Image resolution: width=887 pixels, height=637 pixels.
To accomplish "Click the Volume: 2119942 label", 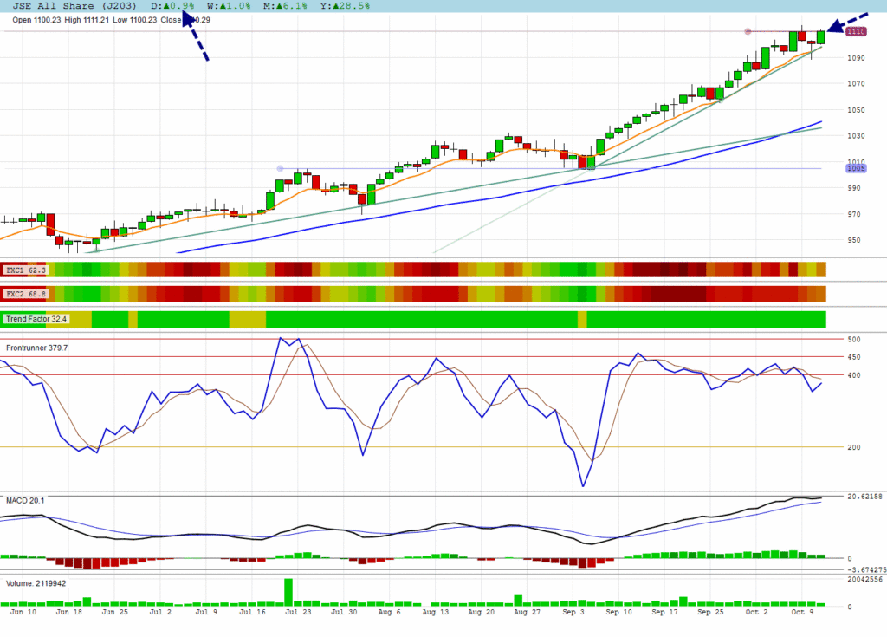I will click(x=36, y=583).
